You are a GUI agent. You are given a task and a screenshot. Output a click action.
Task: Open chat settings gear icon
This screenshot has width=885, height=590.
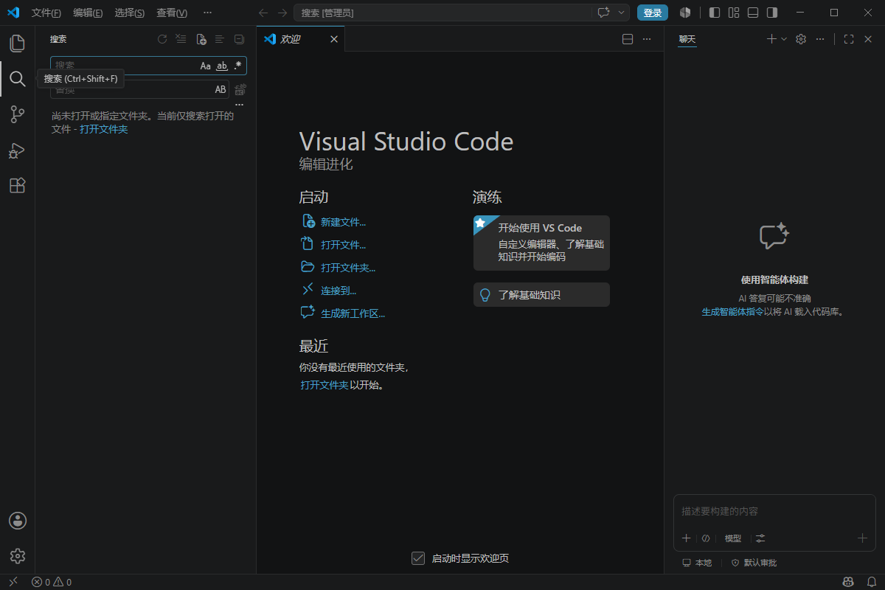coord(801,39)
